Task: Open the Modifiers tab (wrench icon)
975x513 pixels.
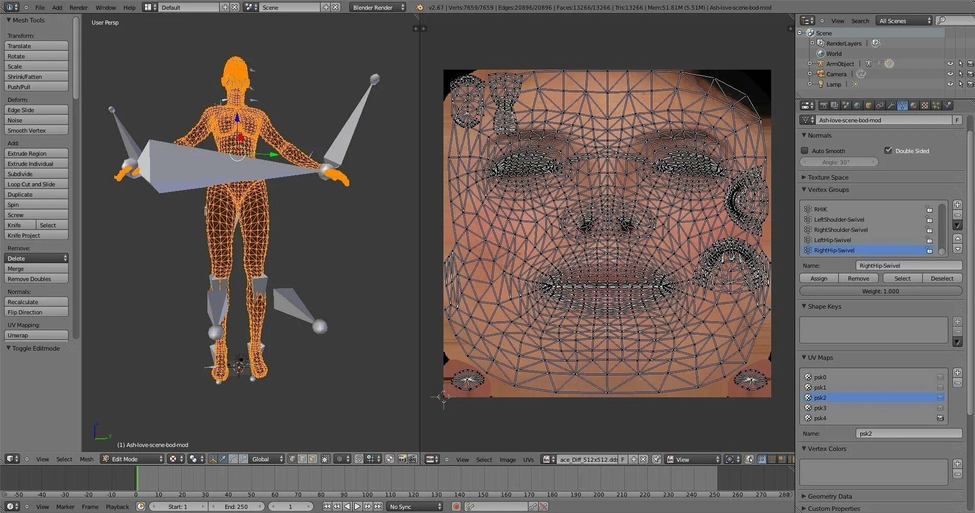Action: 891,105
